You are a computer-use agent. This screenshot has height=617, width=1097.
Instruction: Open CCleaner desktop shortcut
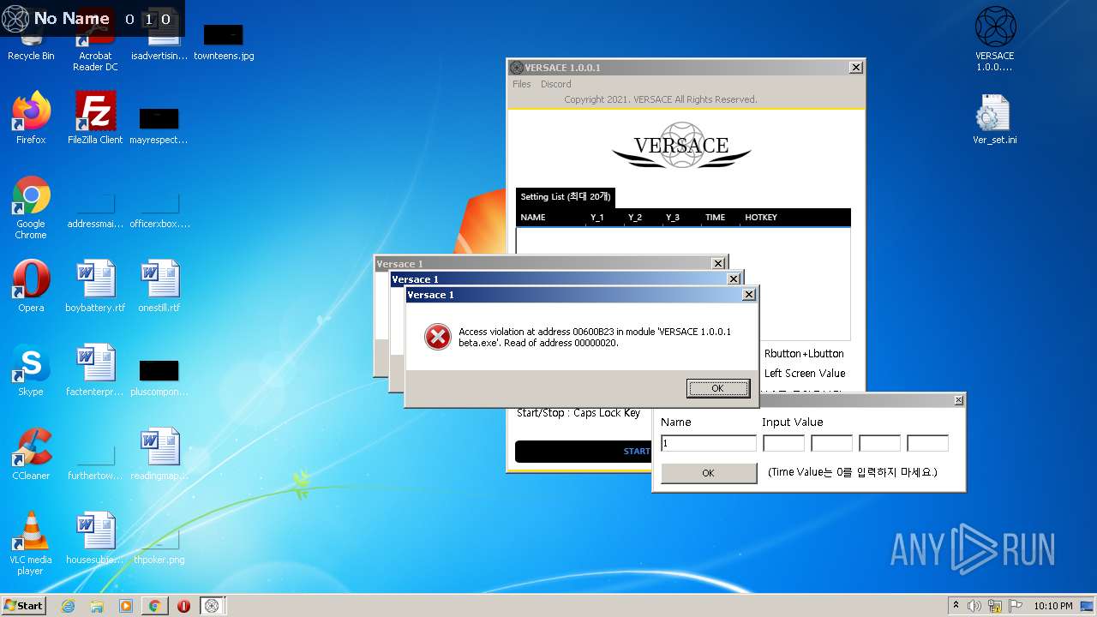(31, 454)
